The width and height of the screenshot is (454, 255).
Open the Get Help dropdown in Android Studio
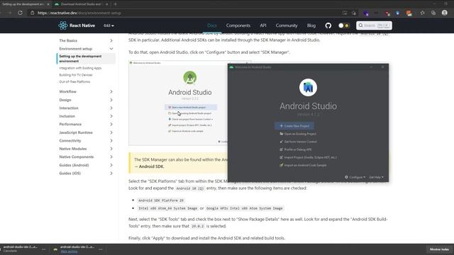[376, 177]
